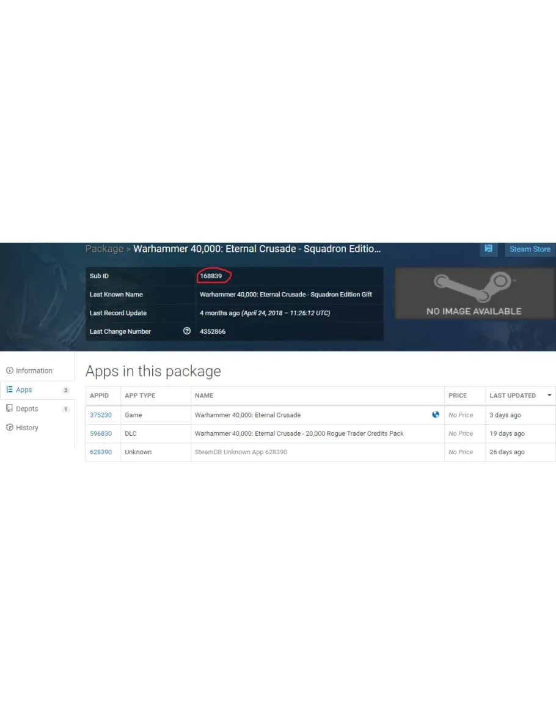This screenshot has width=556, height=706.
Task: Switch to the Depots sidebar tab
Action: click(27, 408)
